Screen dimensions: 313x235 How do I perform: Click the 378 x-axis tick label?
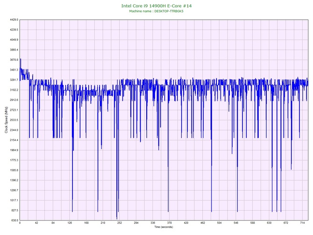point(169,223)
